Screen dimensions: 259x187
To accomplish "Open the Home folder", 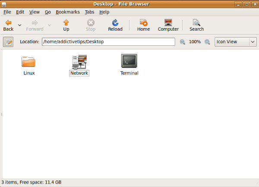I will 143,25.
